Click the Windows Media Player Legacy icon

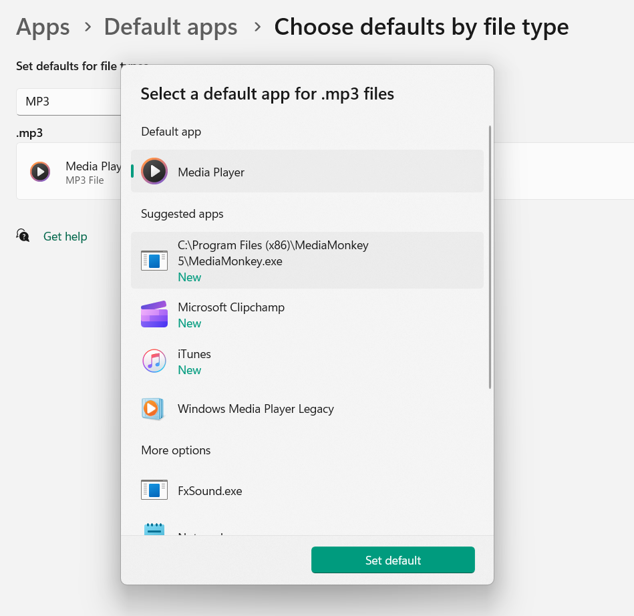[x=153, y=409]
